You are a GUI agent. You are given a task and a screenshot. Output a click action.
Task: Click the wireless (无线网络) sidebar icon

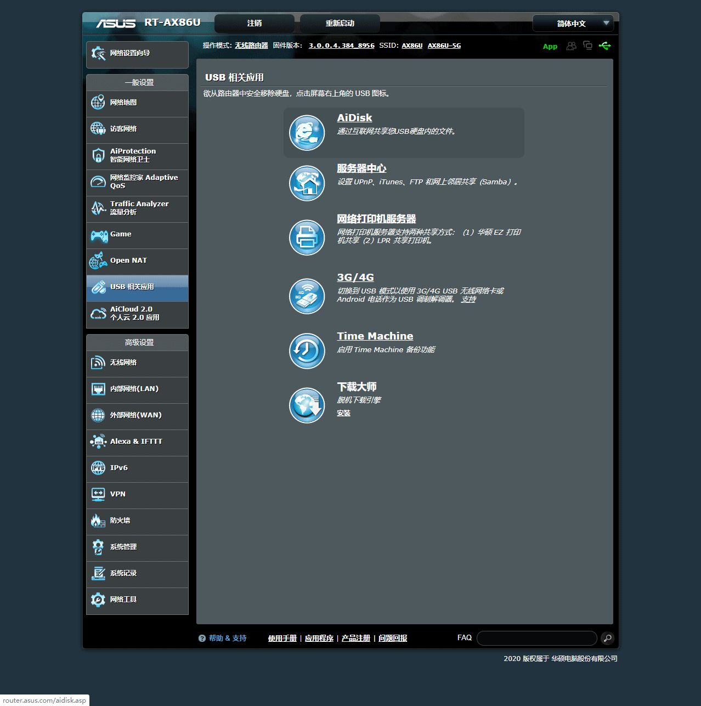(x=98, y=362)
